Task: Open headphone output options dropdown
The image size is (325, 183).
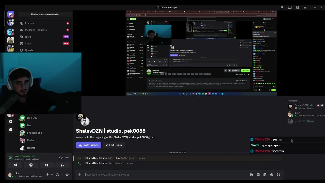Action: click(x=61, y=175)
